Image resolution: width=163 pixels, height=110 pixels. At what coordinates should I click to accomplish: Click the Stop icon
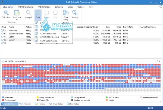tap(55, 13)
